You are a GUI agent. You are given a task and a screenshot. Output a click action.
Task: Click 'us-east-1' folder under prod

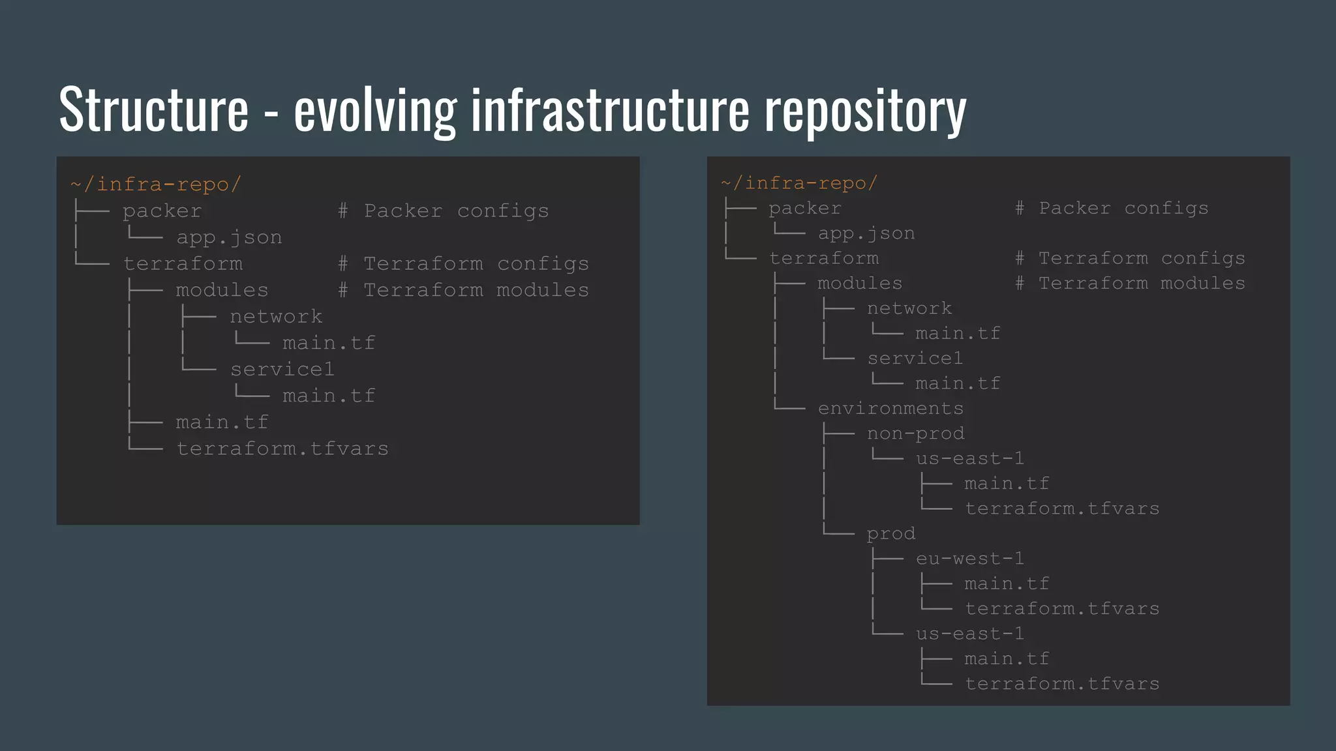[x=969, y=634]
